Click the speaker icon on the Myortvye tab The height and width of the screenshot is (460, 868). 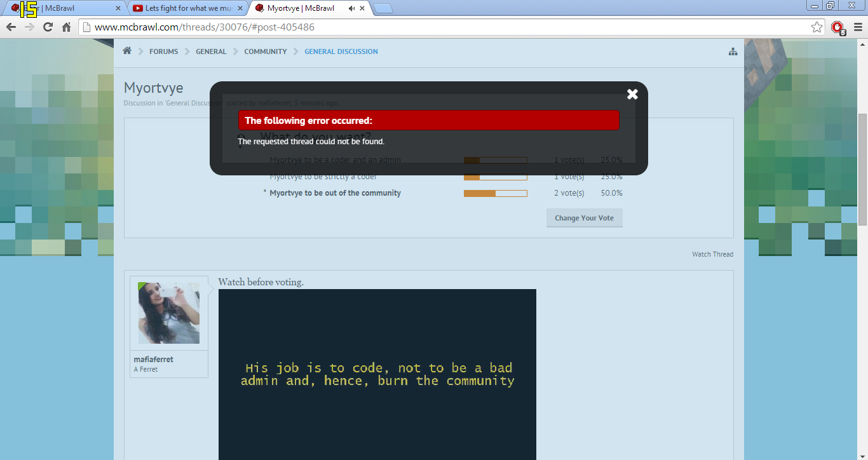(351, 8)
